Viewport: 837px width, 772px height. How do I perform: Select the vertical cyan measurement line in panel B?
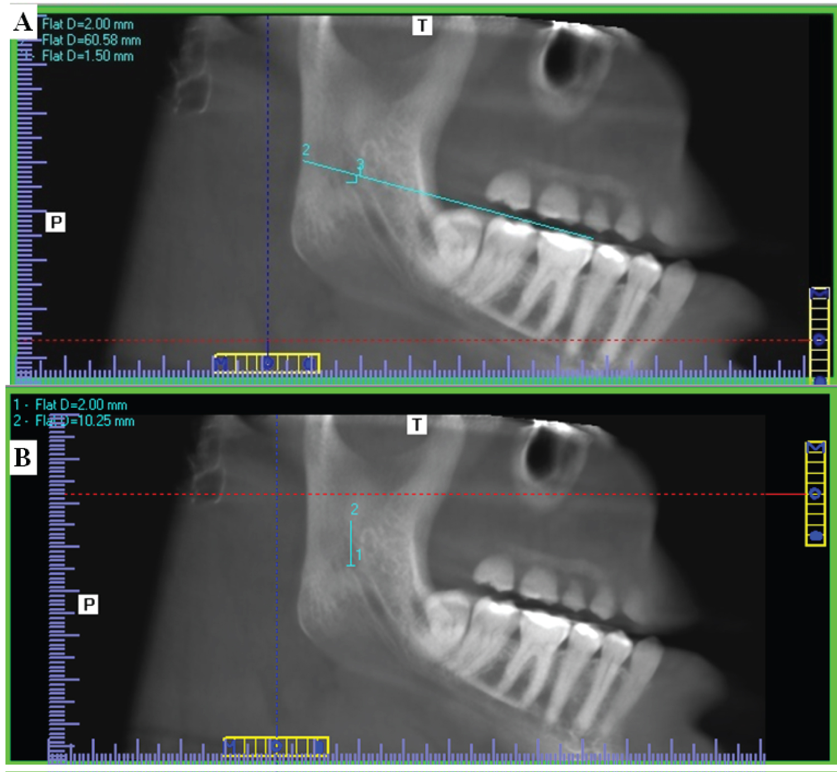point(351,544)
